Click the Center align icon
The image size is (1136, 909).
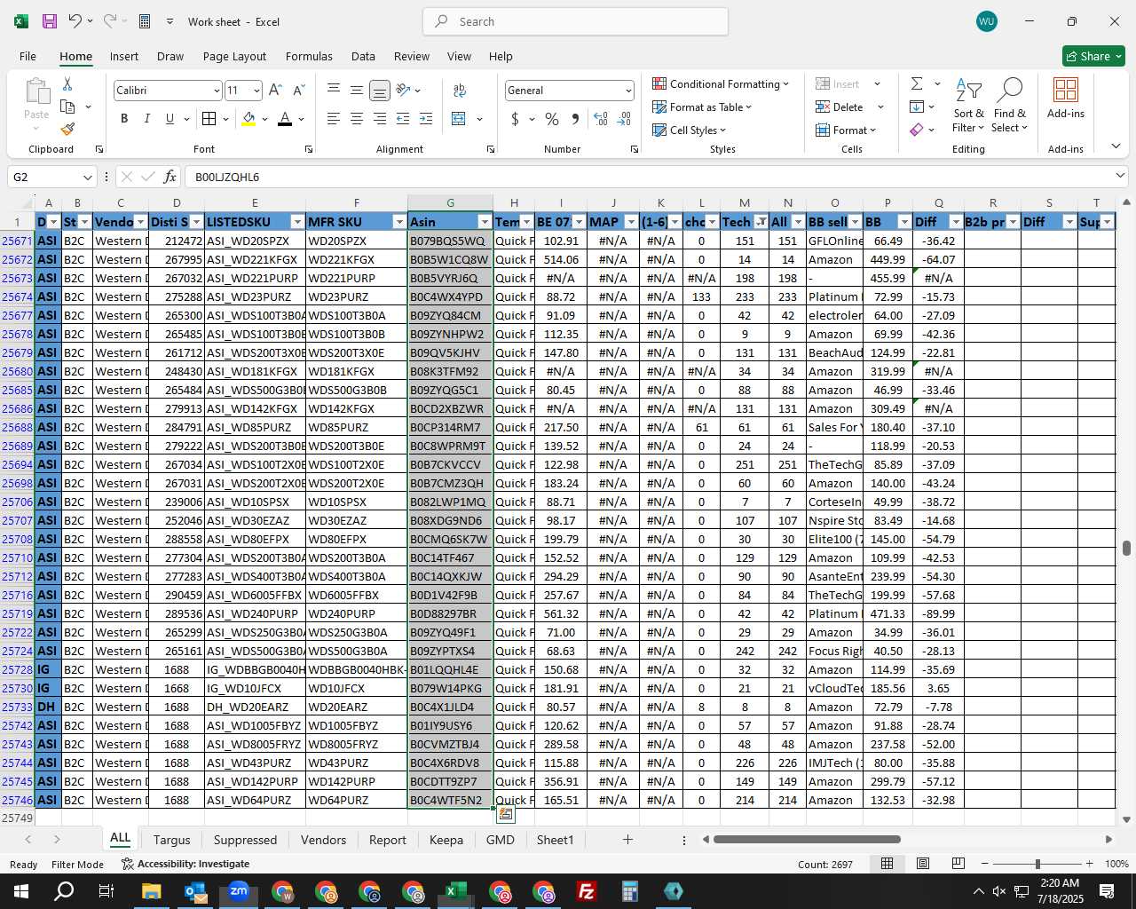pyautogui.click(x=356, y=118)
